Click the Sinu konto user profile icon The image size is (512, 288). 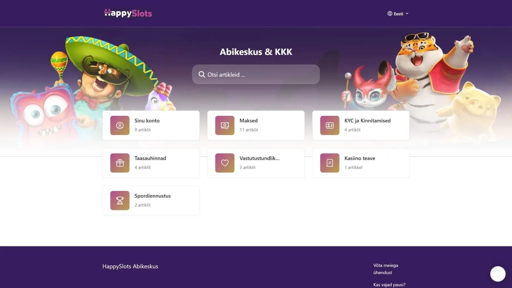(x=120, y=125)
